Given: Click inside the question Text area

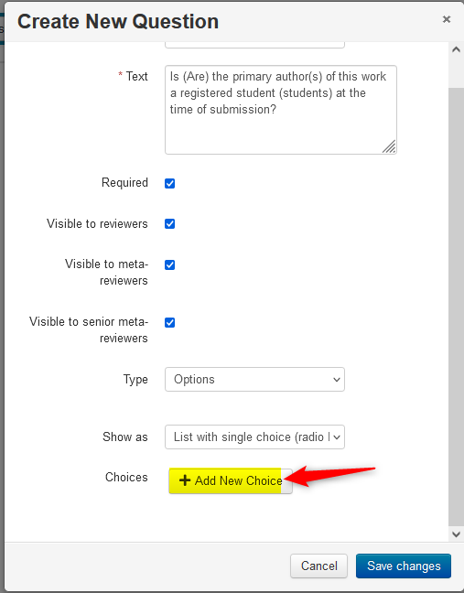Looking at the screenshot, I should coord(281,110).
